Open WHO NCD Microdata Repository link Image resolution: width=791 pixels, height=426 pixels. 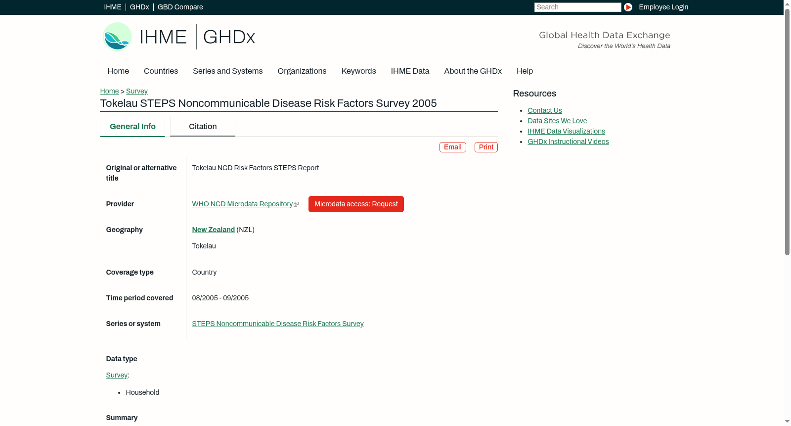(242, 204)
